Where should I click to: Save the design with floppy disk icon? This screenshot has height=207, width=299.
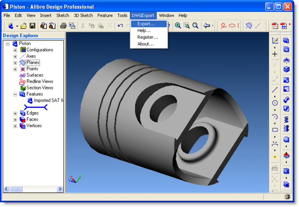[32, 26]
